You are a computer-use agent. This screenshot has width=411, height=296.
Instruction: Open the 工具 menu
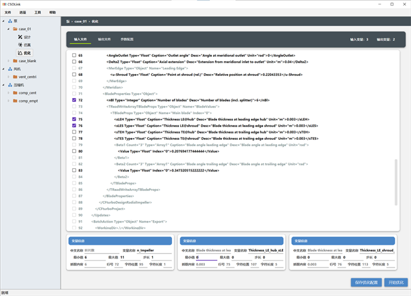tap(38, 12)
